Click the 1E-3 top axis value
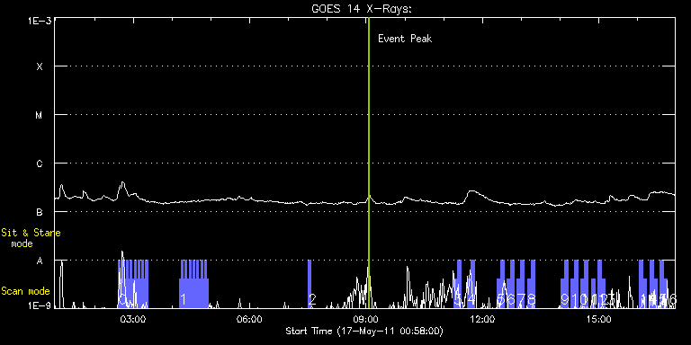The image size is (691, 345). (40, 21)
